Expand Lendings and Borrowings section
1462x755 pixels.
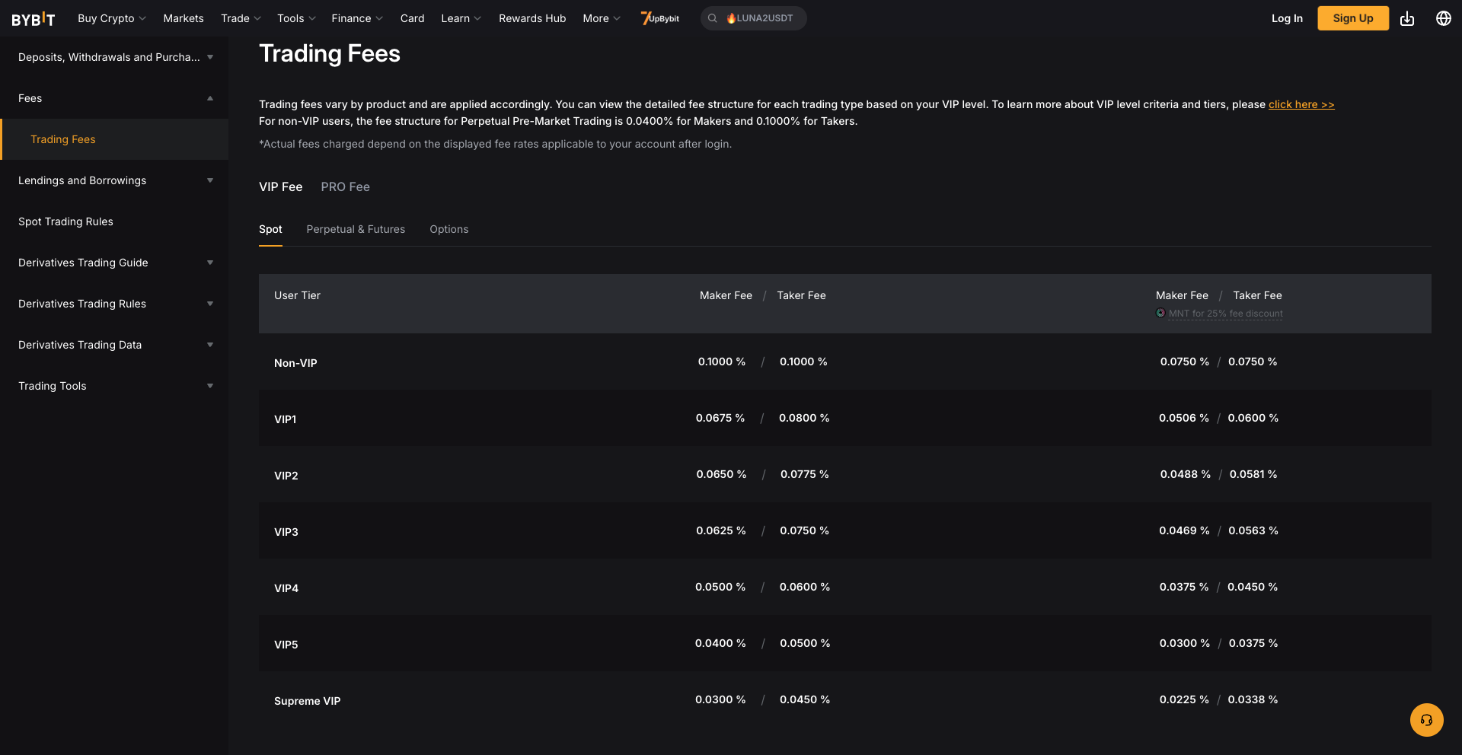(x=114, y=180)
